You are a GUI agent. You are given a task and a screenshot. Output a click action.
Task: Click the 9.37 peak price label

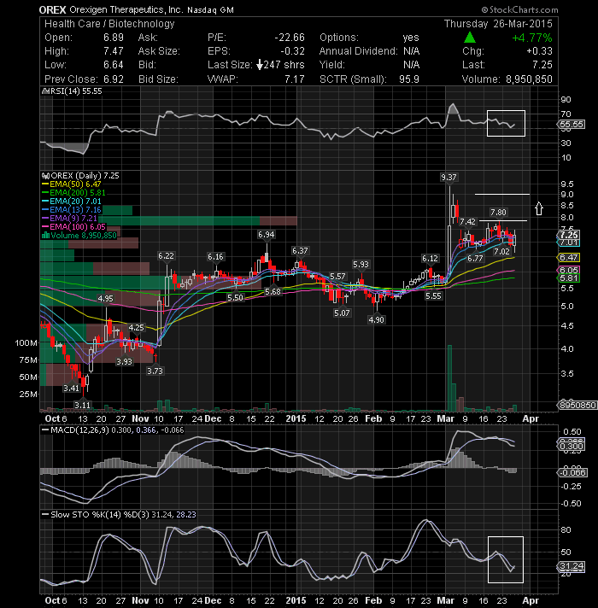click(448, 178)
